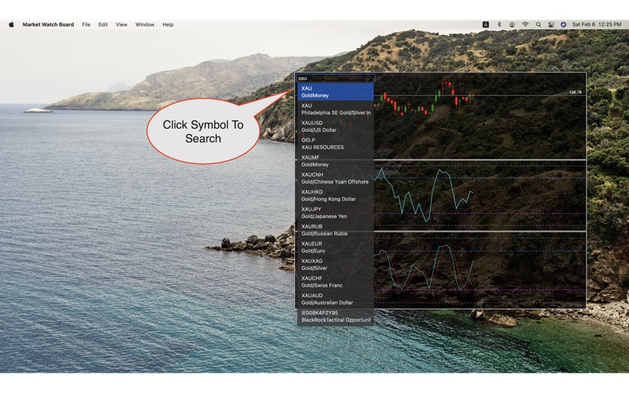Select XAU Philadelphia SE Gold/Silver result
629x393 pixels.
(x=335, y=109)
